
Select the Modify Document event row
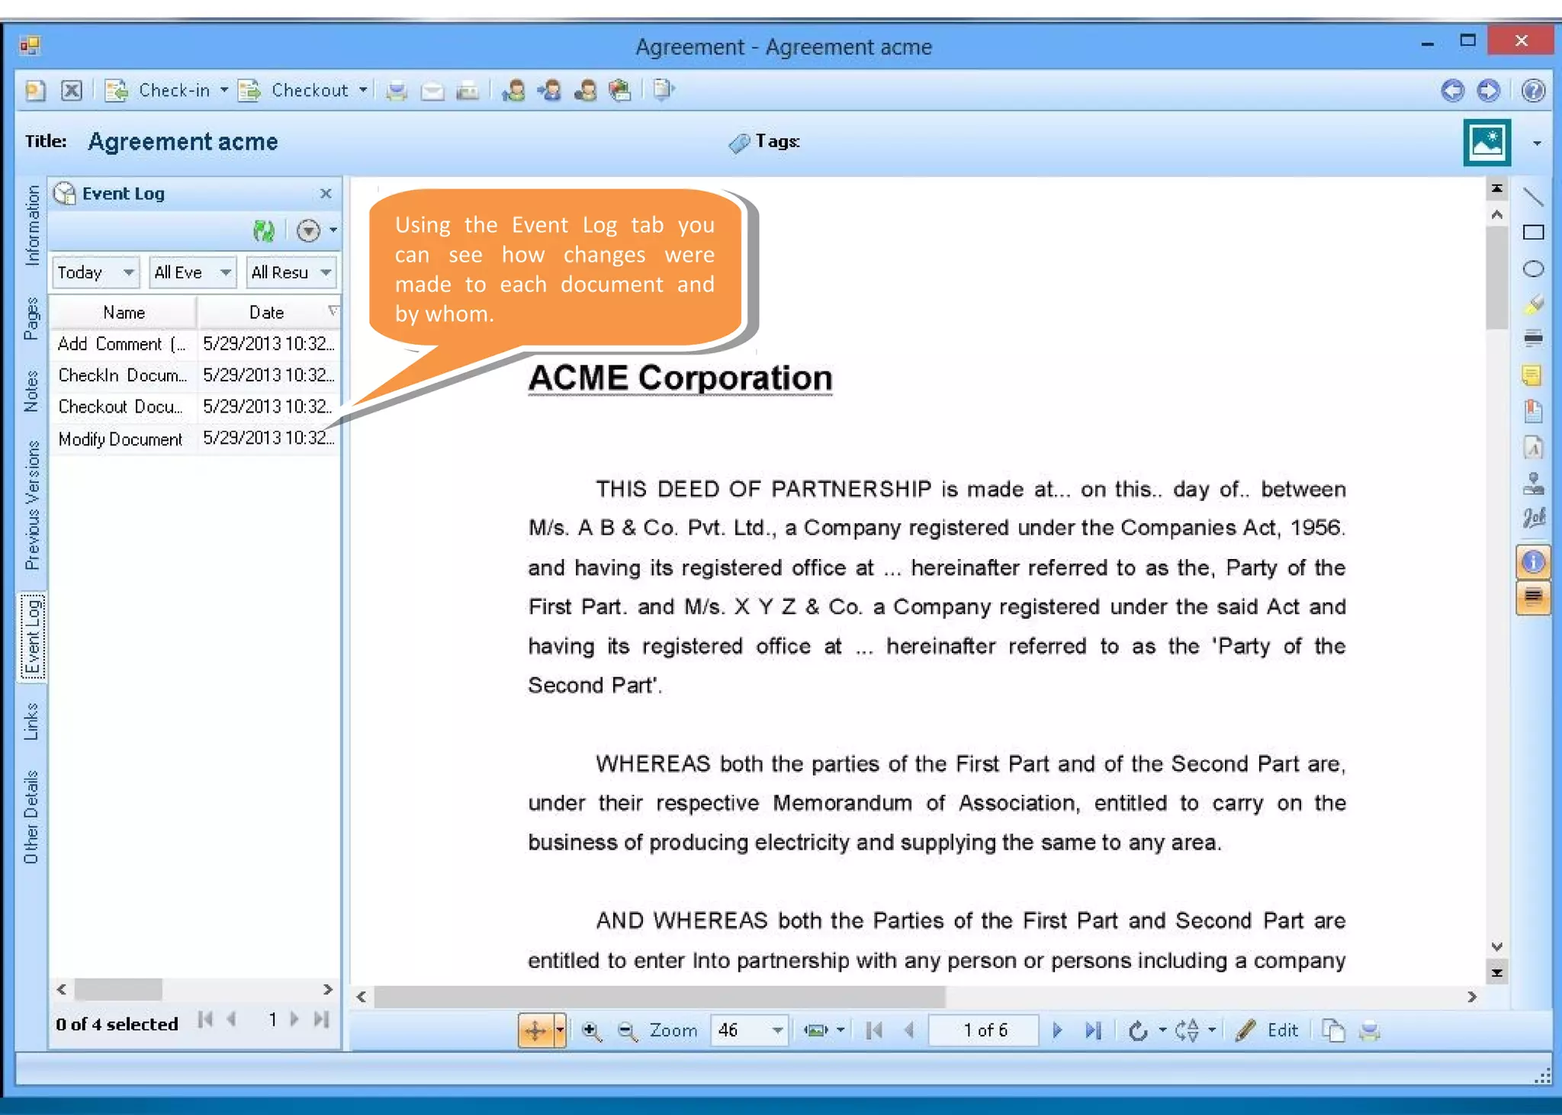point(195,439)
